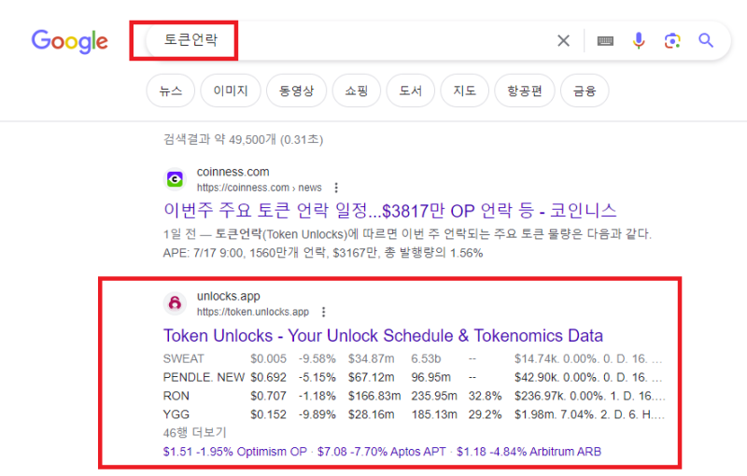Click the SWEAT row label

tap(183, 358)
